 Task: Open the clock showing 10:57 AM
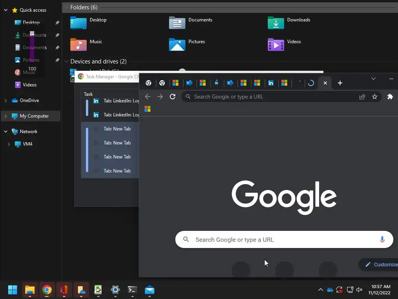coord(380,290)
